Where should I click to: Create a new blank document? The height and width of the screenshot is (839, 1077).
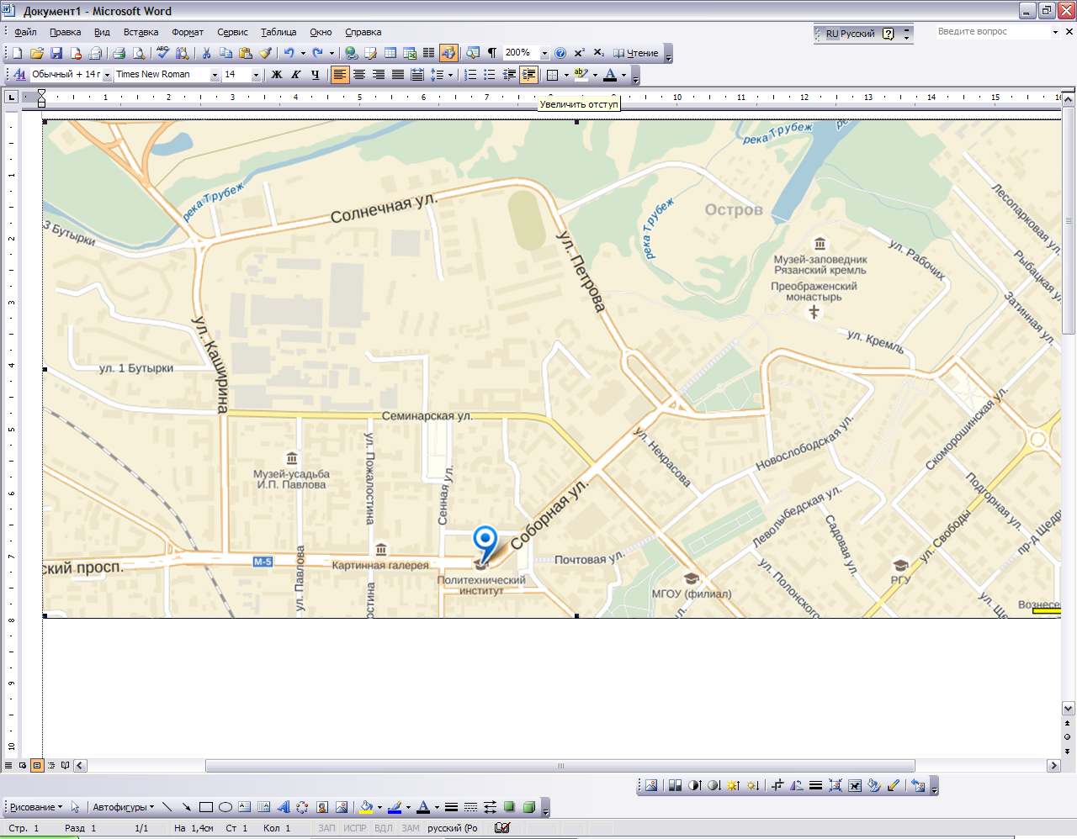click(18, 53)
